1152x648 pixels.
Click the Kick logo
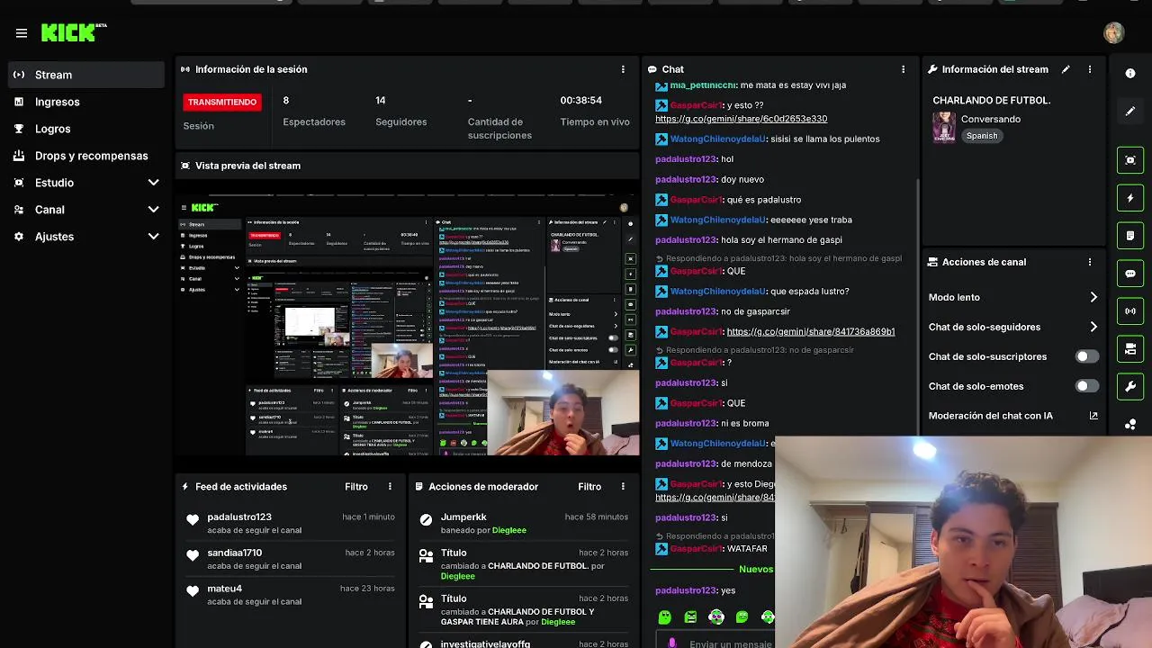74,32
